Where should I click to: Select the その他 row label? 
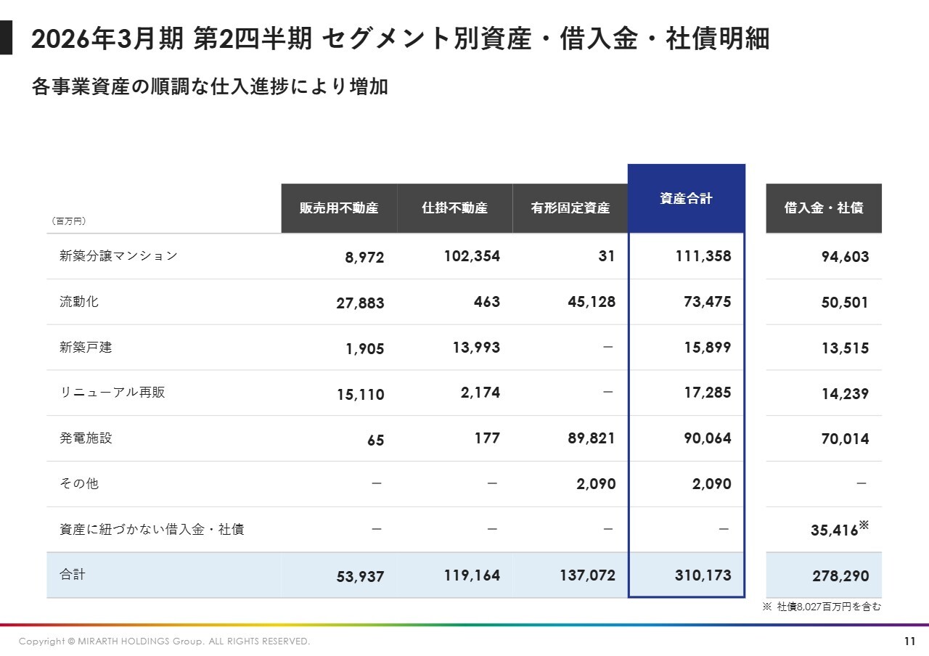(x=79, y=483)
